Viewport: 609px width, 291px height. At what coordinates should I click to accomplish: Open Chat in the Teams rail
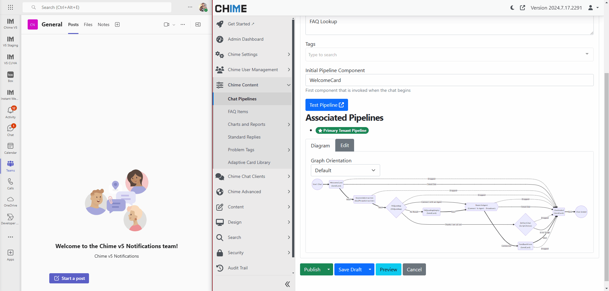(x=10, y=130)
